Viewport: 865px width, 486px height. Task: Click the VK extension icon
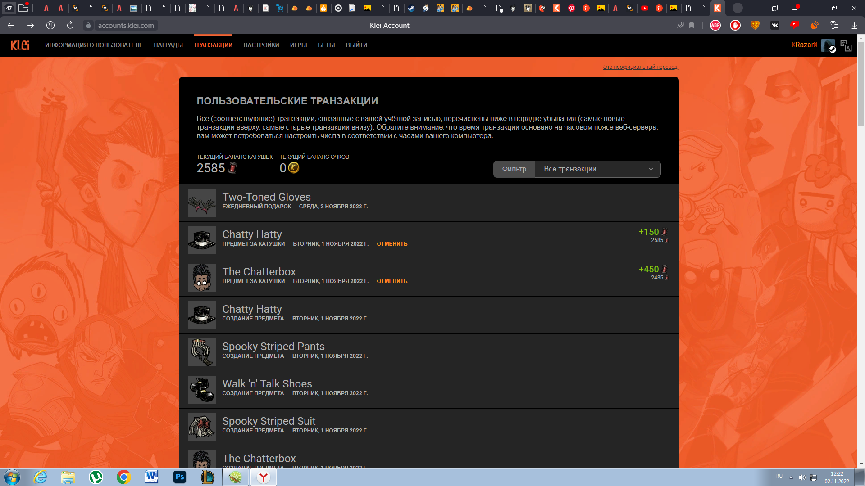[774, 26]
